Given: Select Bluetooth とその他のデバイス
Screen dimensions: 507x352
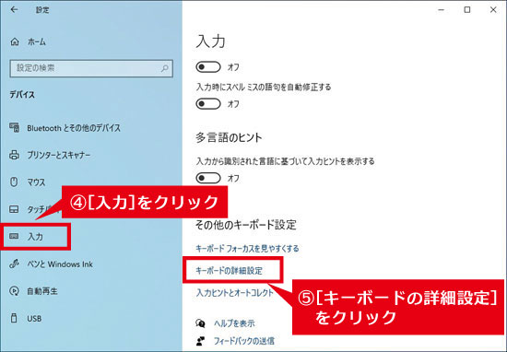Looking at the screenshot, I should pos(74,128).
